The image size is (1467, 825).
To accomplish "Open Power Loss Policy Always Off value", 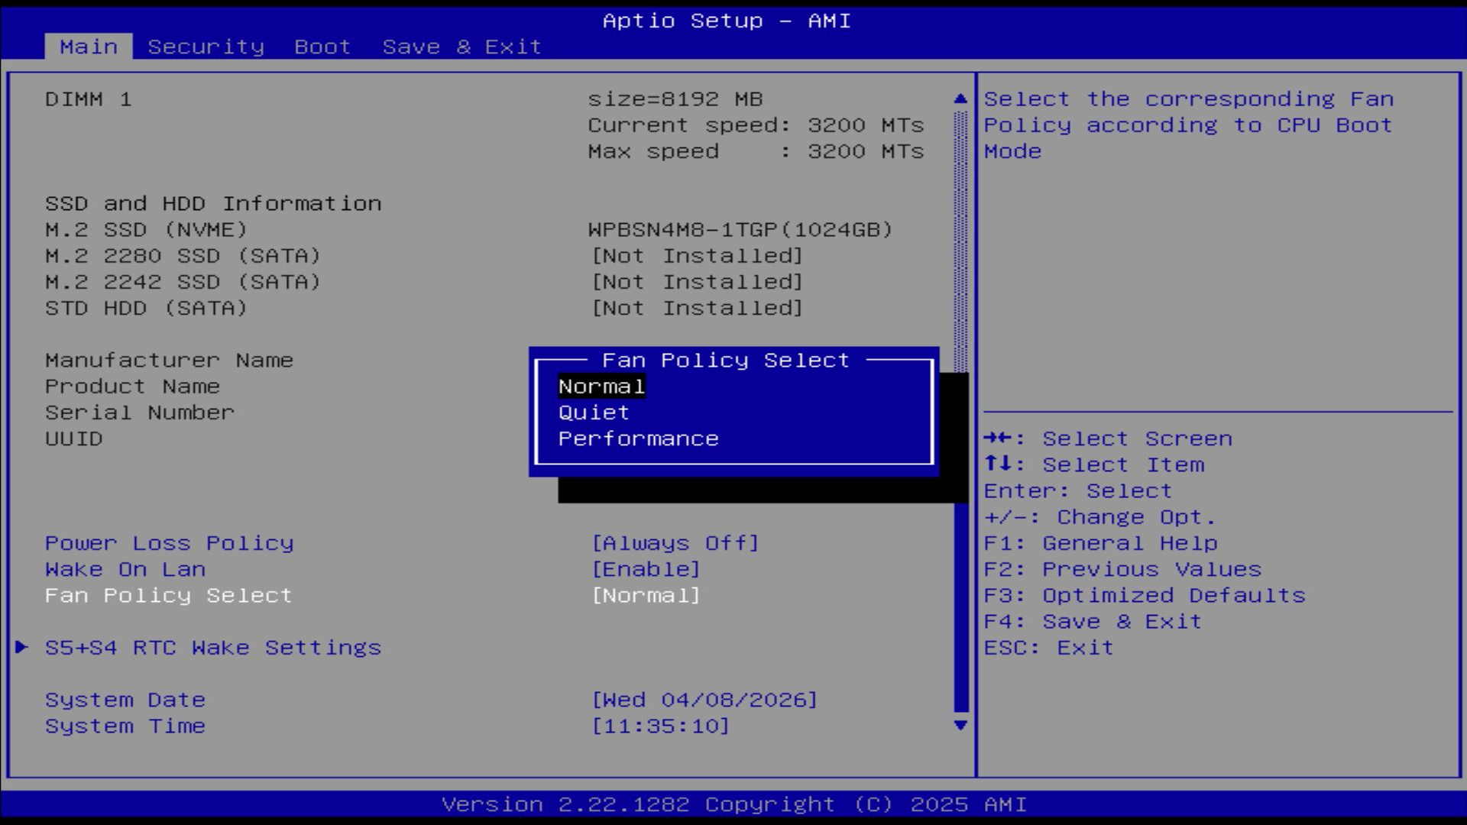I will click(x=675, y=543).
